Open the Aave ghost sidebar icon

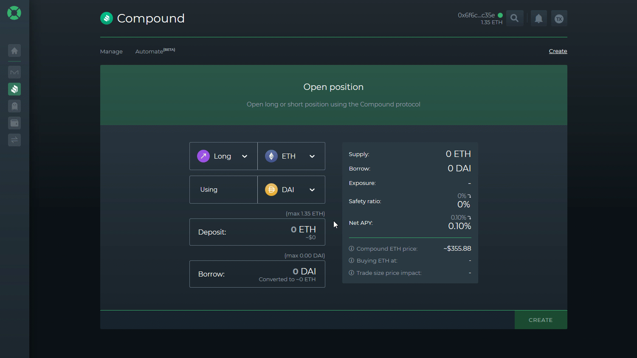pos(14,106)
